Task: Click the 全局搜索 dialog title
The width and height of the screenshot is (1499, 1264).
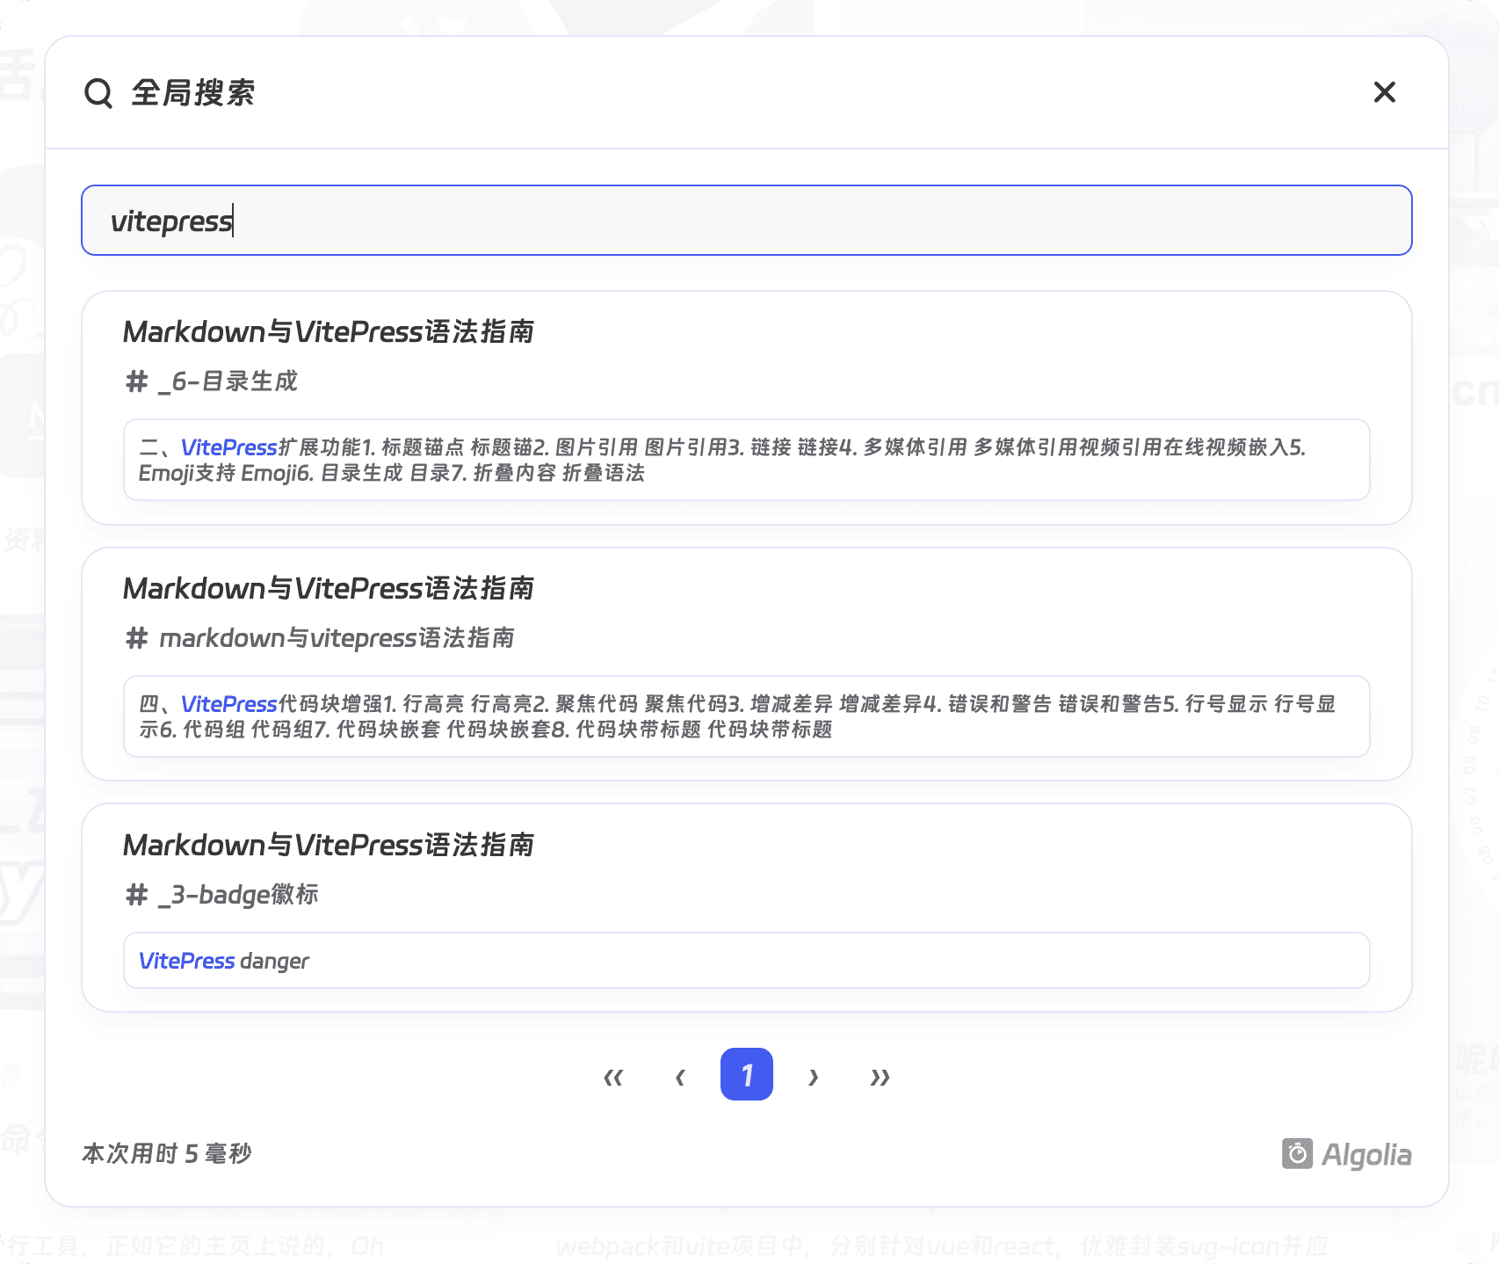Action: click(193, 92)
